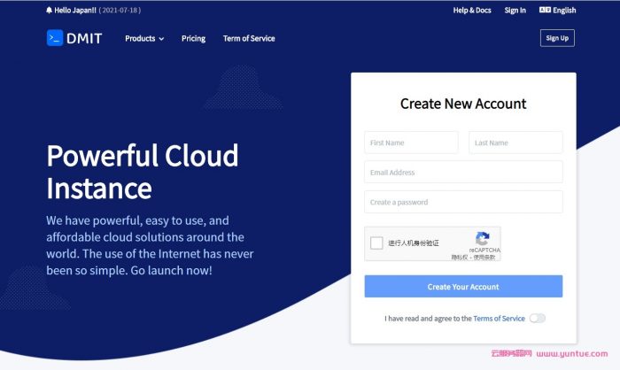Open Help & Docs link

[472, 11]
